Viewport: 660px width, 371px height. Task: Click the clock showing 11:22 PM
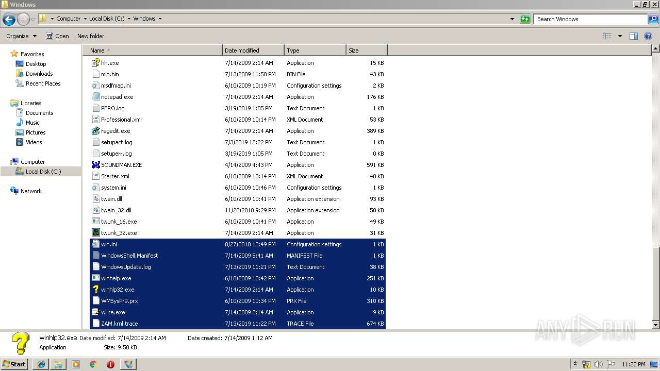(x=634, y=364)
